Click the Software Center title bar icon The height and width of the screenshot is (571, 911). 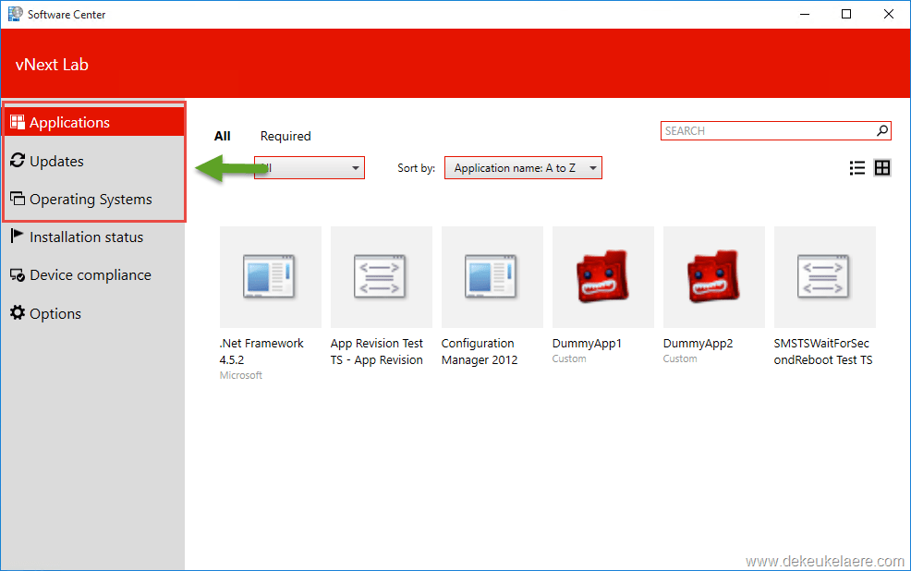(15, 14)
